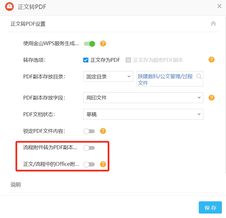Switch on the 正文/流程中的Office附件 toggle
Image resolution: width=226 pixels, height=218 pixels.
point(89,164)
